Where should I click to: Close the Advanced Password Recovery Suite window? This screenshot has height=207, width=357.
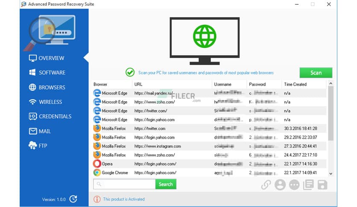point(329,4)
